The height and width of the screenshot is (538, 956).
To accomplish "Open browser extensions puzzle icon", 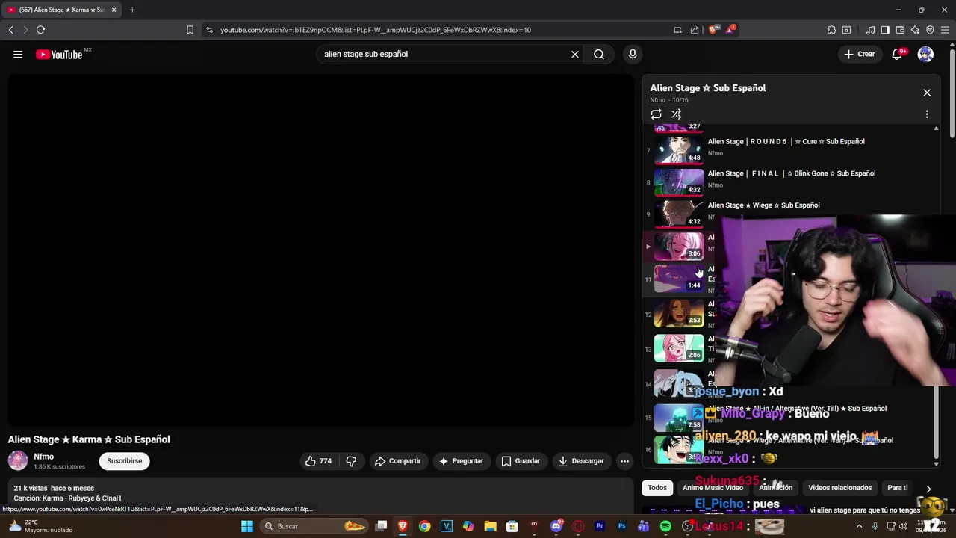I will 831,30.
